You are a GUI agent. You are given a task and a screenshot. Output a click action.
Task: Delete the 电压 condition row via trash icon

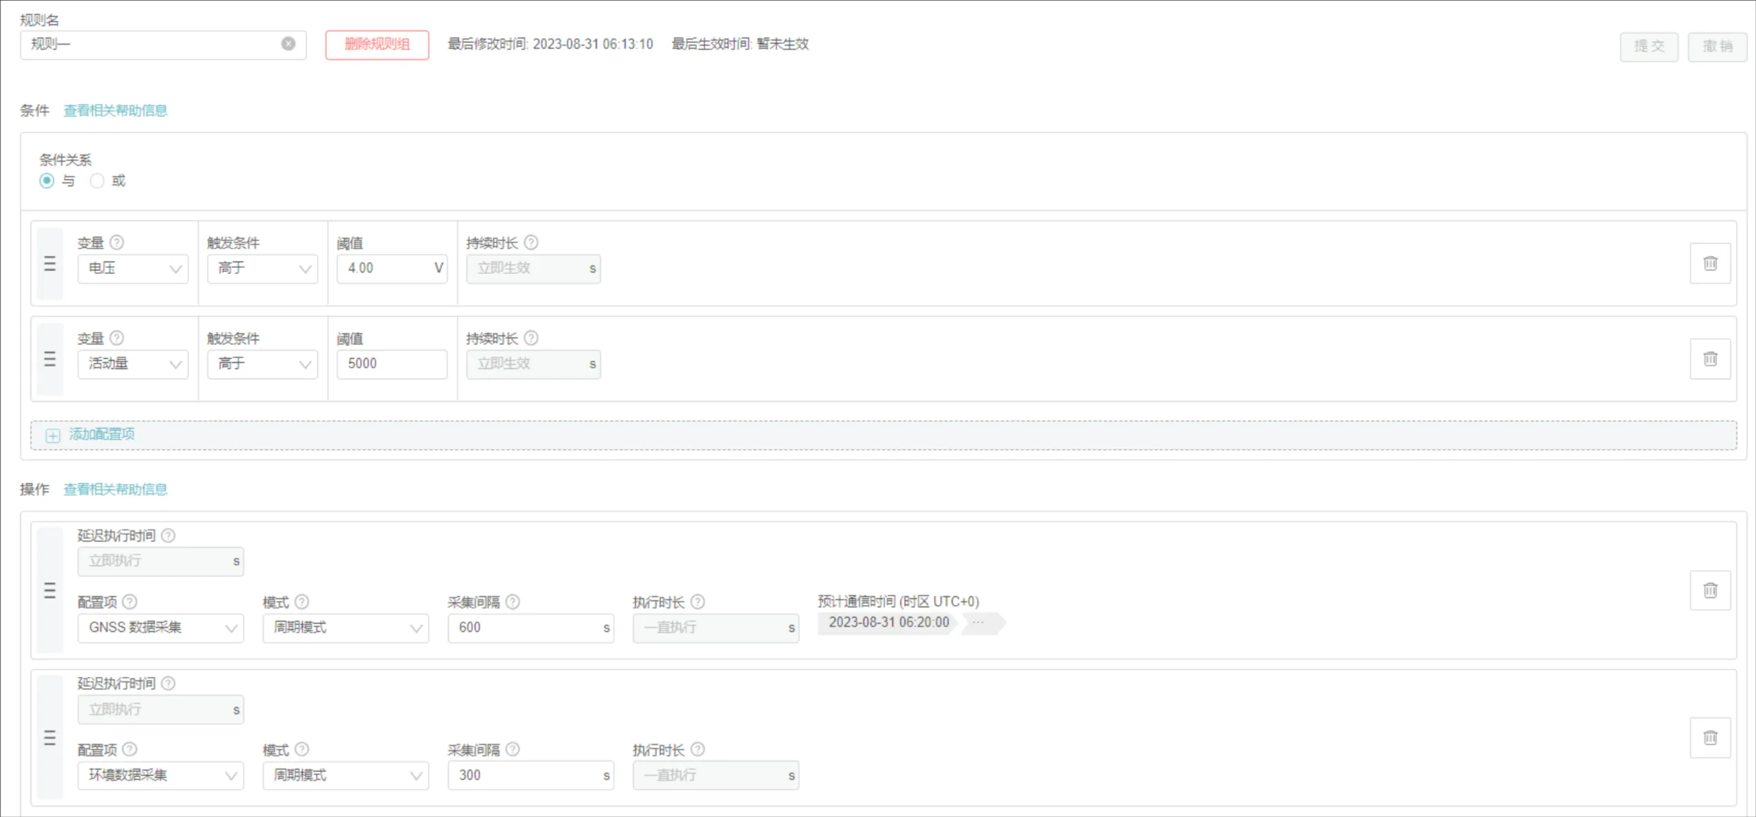(x=1709, y=264)
